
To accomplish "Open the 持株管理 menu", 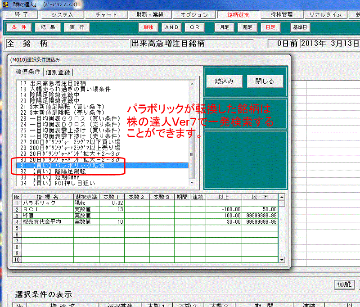I will pyautogui.click(x=282, y=15).
